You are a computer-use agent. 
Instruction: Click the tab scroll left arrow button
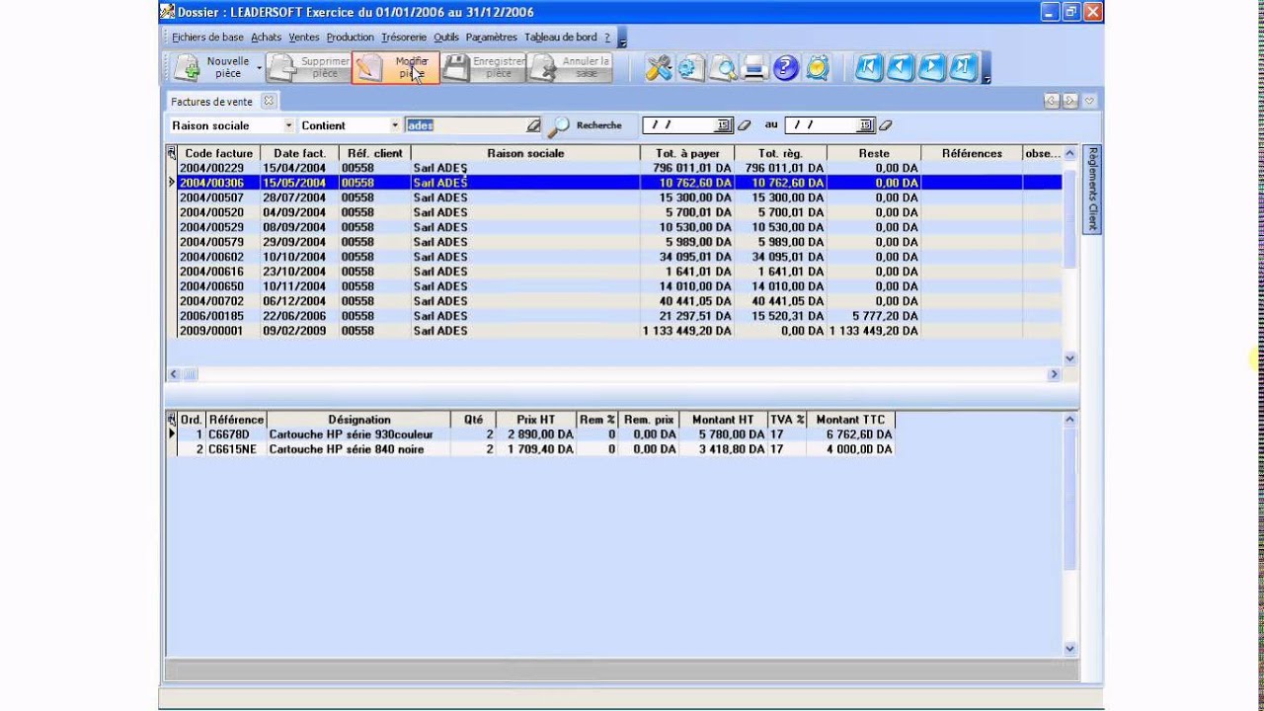1052,101
